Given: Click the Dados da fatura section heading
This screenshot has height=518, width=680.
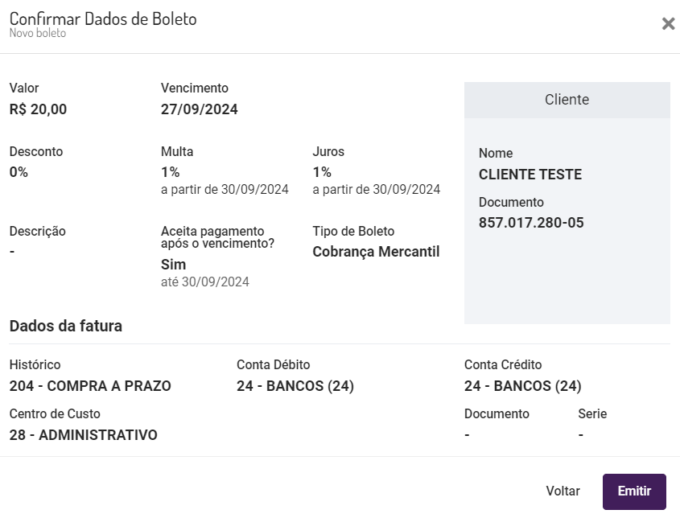Looking at the screenshot, I should pos(66,326).
